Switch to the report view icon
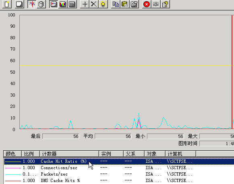This screenshot has height=184, width=234. (72, 4)
